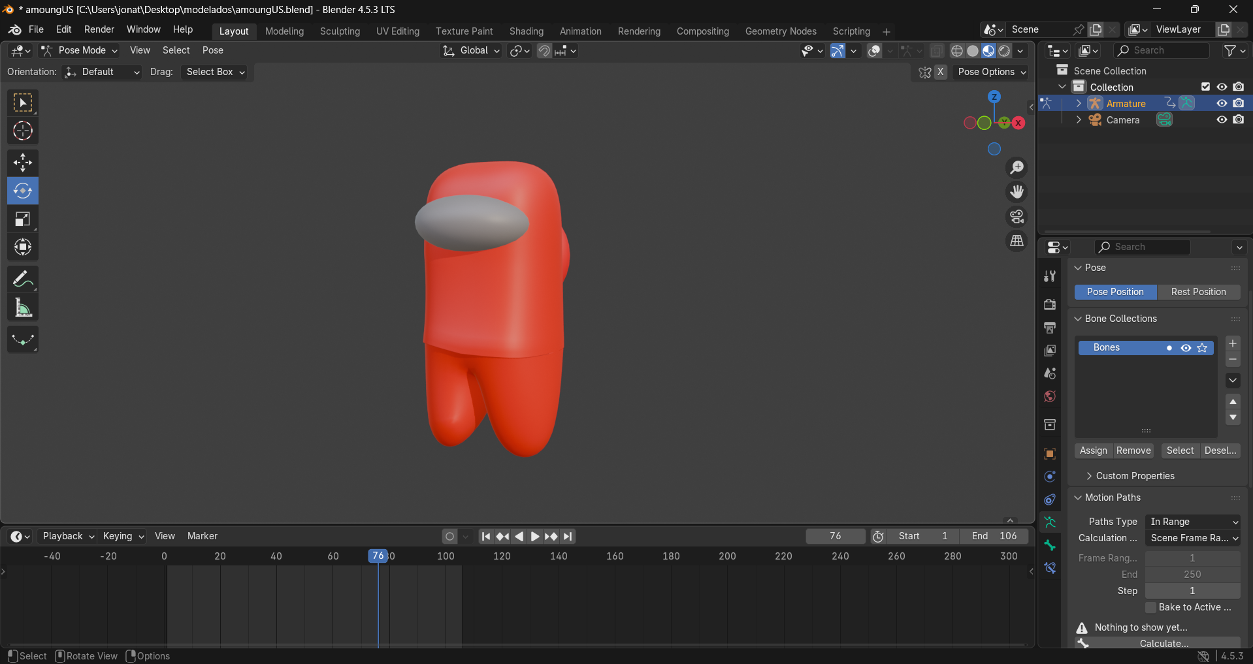The width and height of the screenshot is (1253, 664).
Task: Select the Rotate tool in the toolbar
Action: click(x=22, y=191)
